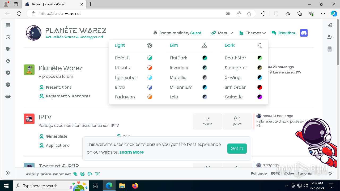Open recent topics clock icon in sidebar
Viewport: 340px width, 191px height.
[x=8, y=37]
